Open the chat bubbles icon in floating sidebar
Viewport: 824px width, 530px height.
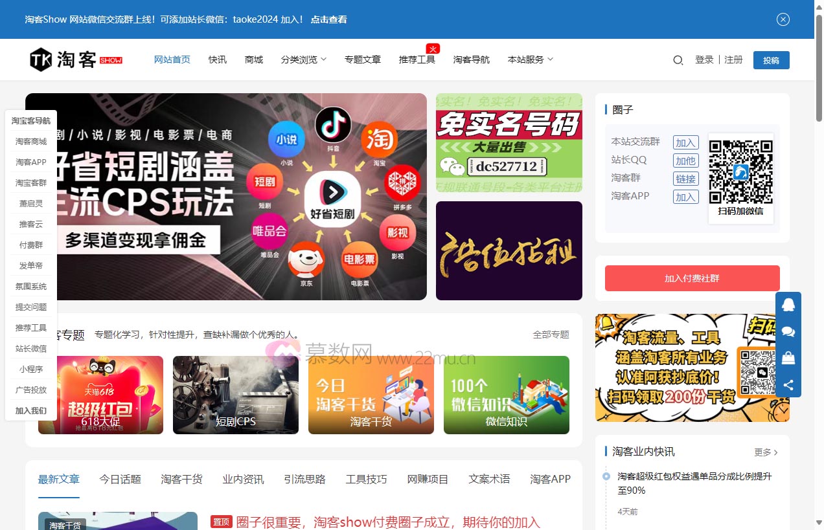[788, 331]
